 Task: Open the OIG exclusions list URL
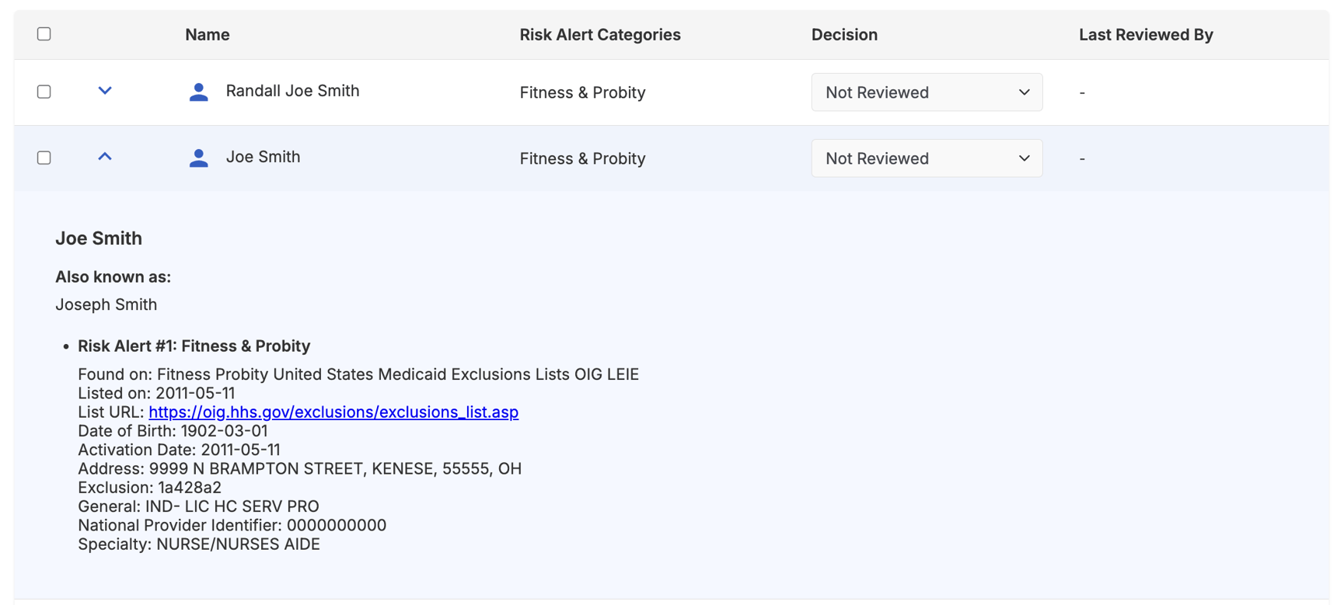[x=334, y=412]
